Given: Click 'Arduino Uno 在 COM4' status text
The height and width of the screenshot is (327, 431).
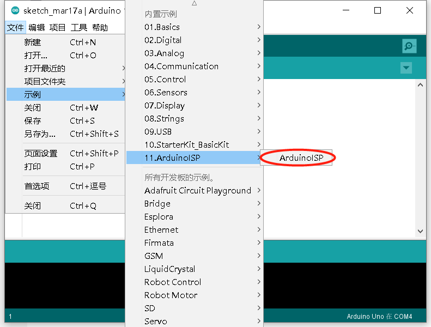Looking at the screenshot, I should [x=379, y=316].
